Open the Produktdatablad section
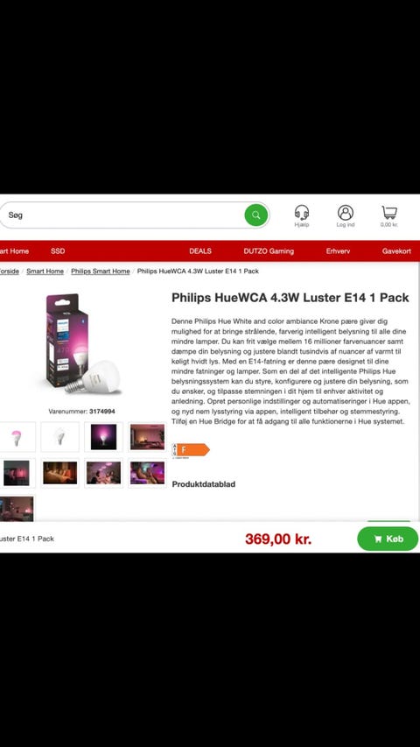The height and width of the screenshot is (747, 420). click(x=203, y=484)
